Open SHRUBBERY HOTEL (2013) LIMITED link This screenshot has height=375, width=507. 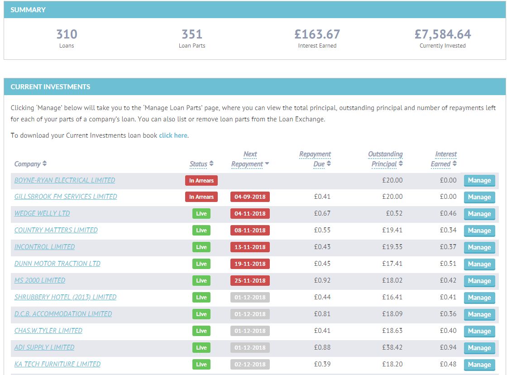[65, 297]
